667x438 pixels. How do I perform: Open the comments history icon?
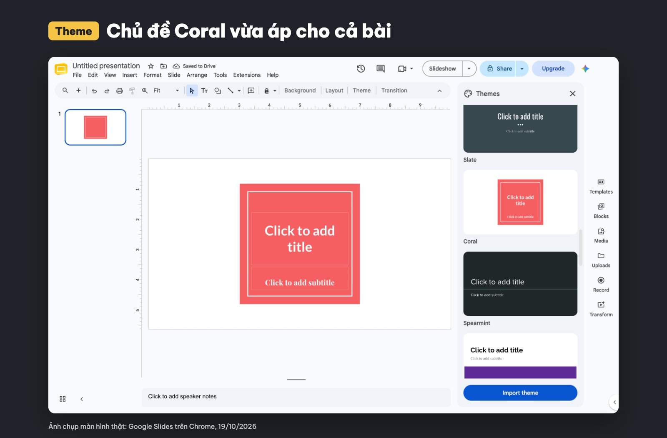[381, 69]
